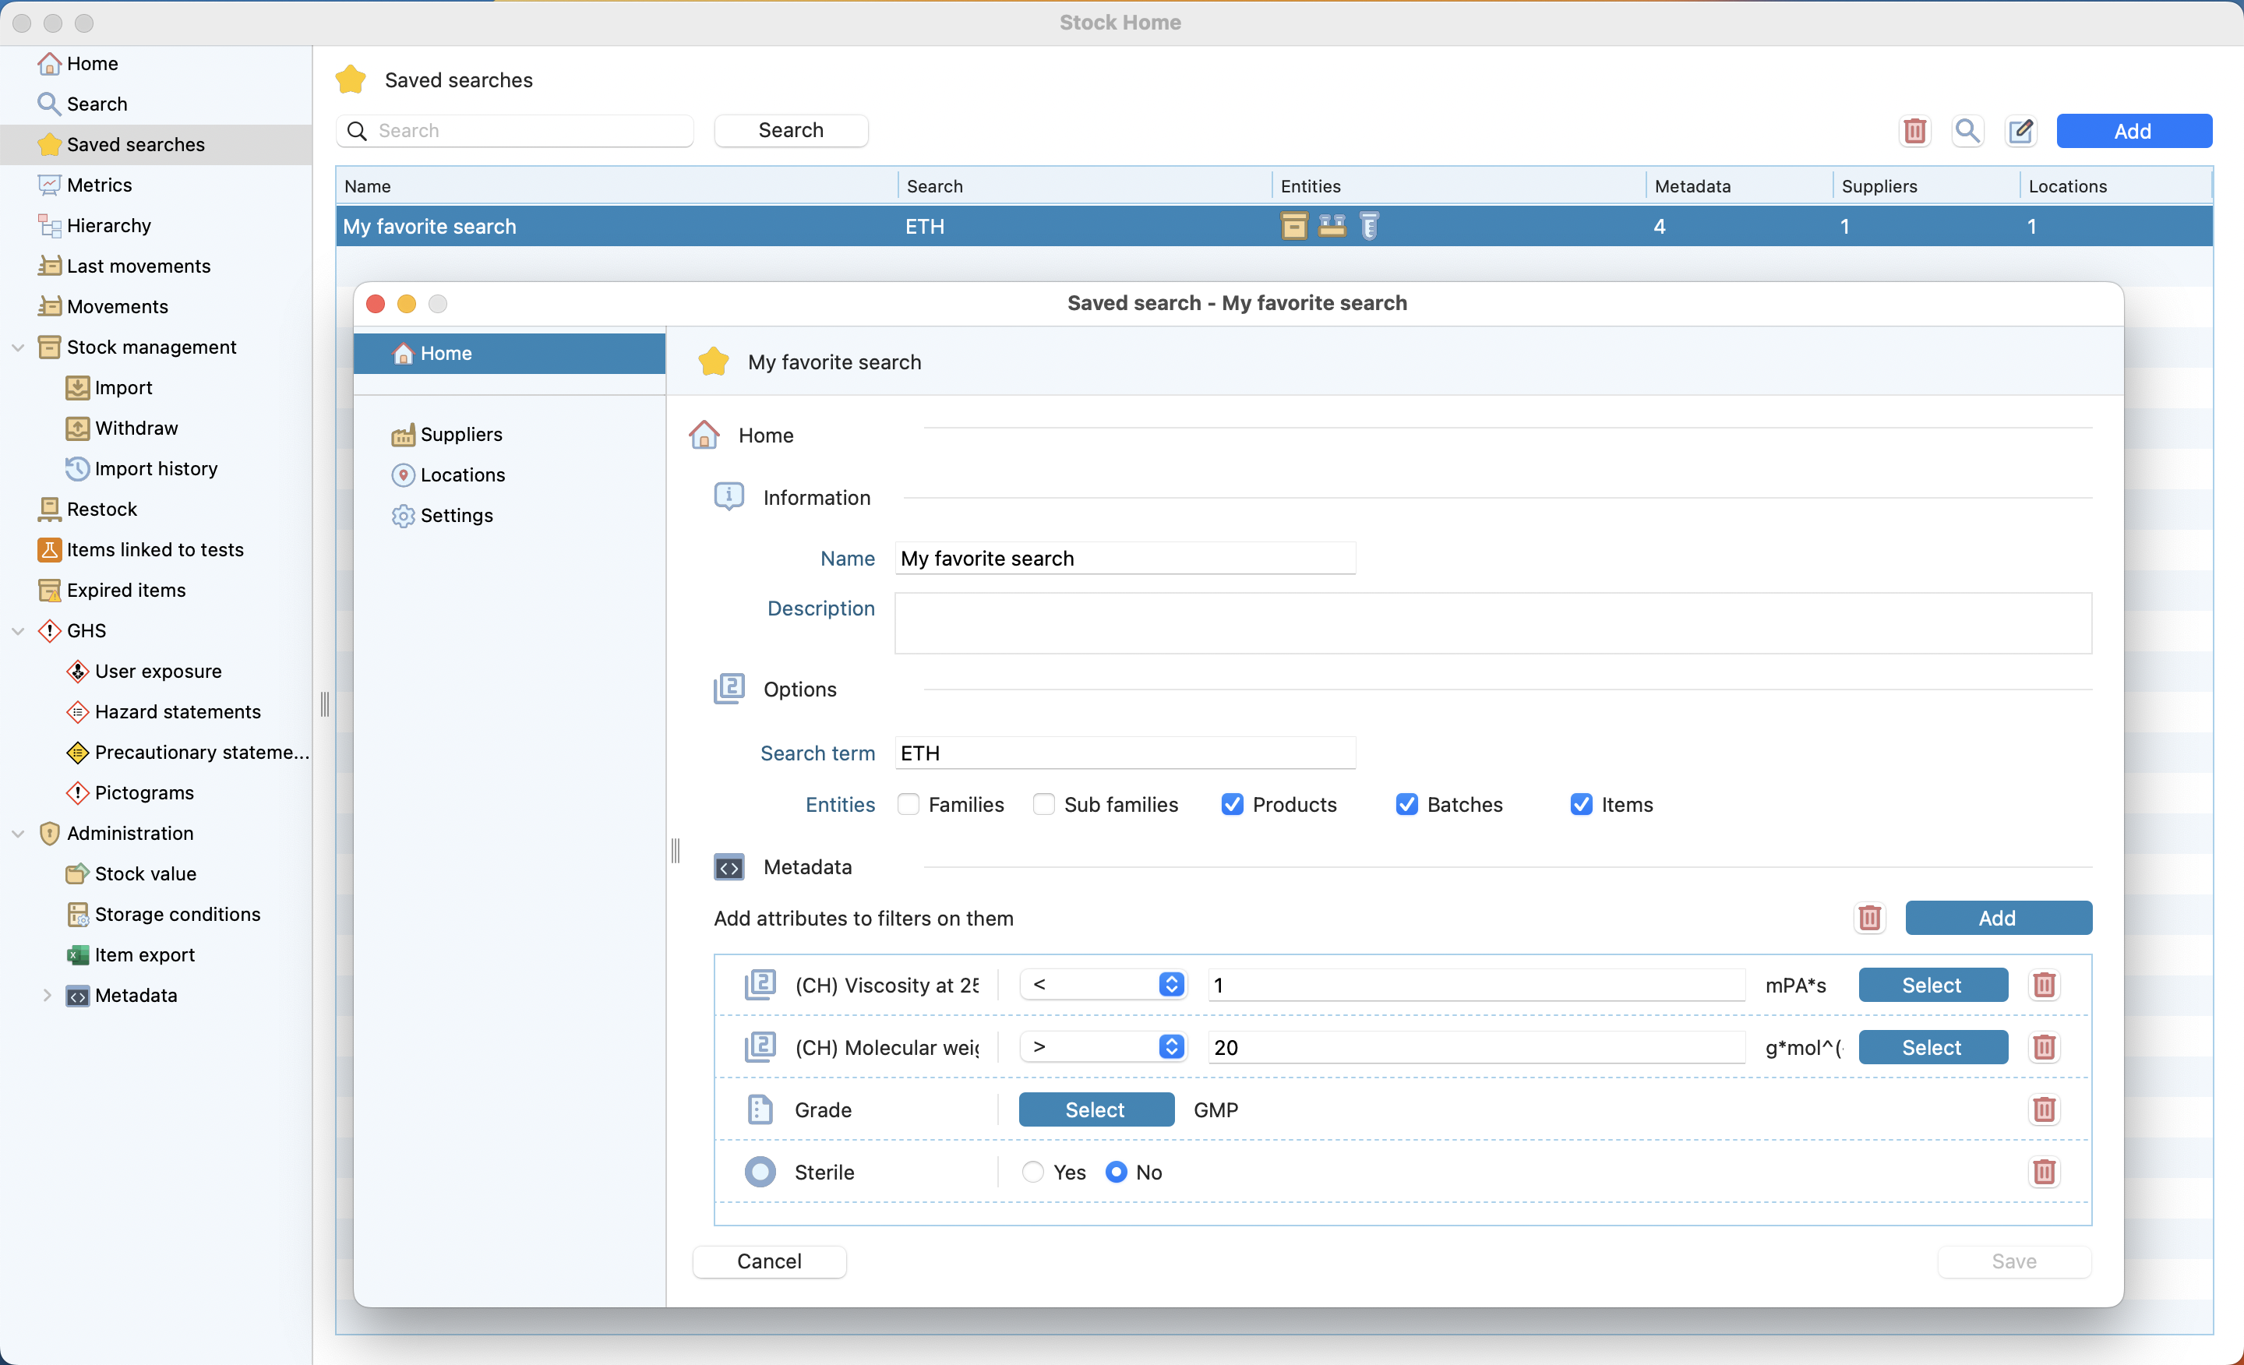Screen dimensions: 2244x1365
Task: Open Molecular weight operator dropdown
Action: point(1103,1047)
